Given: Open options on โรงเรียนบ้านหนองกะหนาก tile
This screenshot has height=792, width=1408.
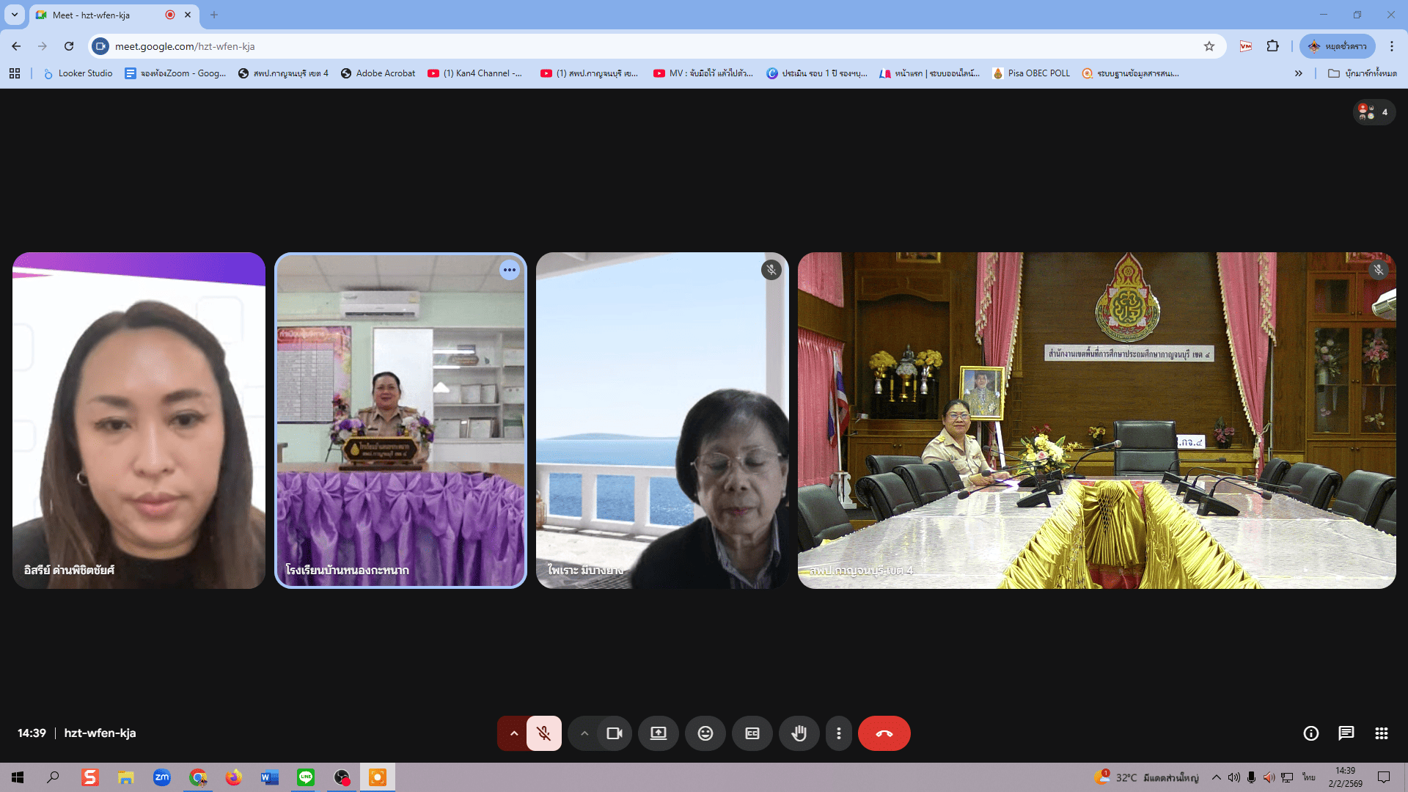Looking at the screenshot, I should pos(509,270).
